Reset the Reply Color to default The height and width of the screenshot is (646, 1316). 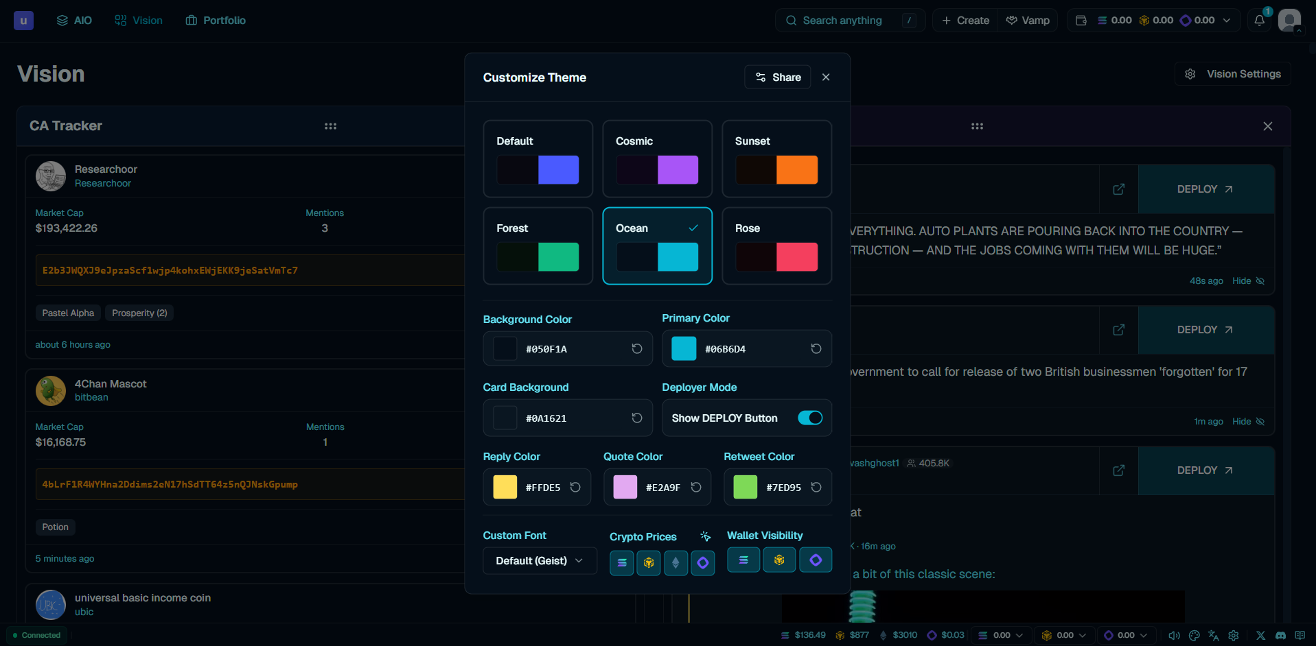click(575, 488)
